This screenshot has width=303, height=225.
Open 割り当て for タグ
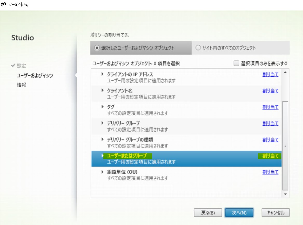click(x=270, y=107)
